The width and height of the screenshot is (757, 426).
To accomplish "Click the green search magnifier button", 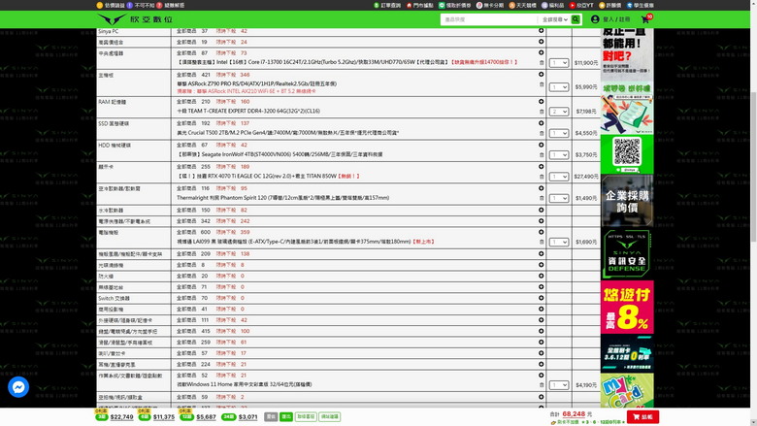I will [x=576, y=19].
